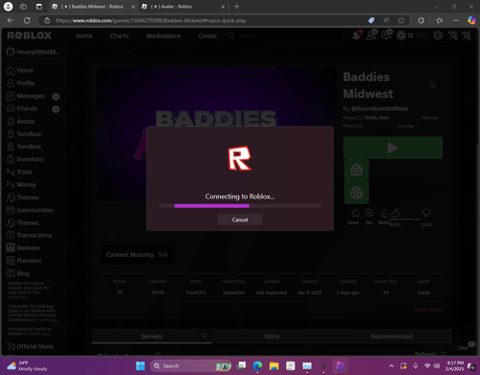
Task: Open Friends in the left sidebar
Action: [22, 108]
